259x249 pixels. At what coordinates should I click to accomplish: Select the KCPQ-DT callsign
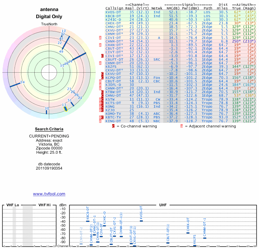coord(113,77)
